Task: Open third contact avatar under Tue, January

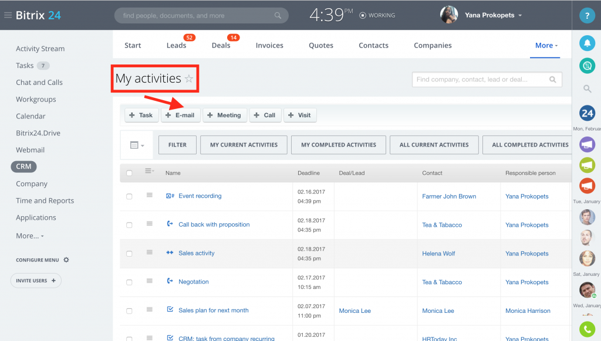Action: click(x=587, y=258)
